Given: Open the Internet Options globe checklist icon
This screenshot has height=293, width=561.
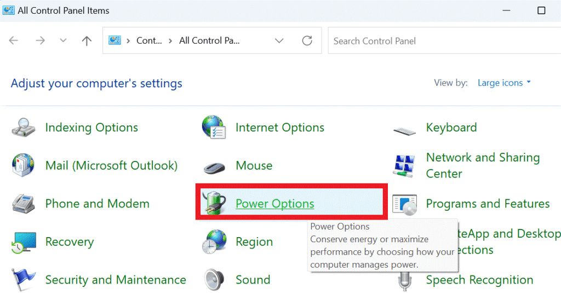Looking at the screenshot, I should (x=214, y=128).
